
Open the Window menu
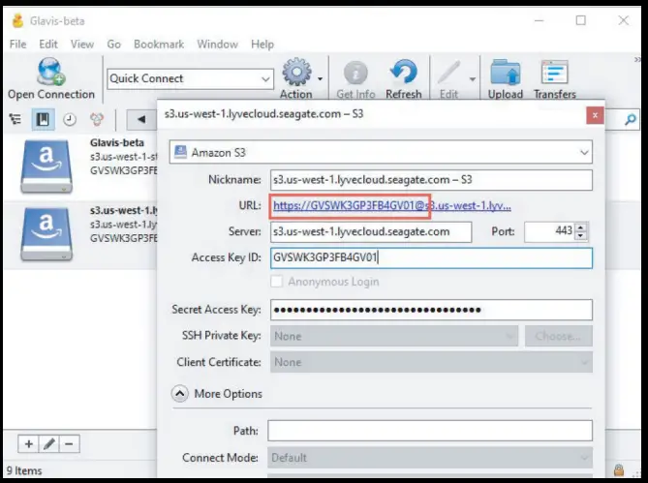217,45
